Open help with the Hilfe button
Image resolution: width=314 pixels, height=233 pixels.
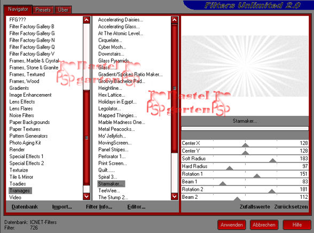point(297,225)
